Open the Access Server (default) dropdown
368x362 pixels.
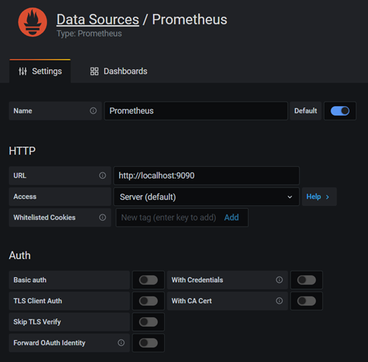[206, 196]
